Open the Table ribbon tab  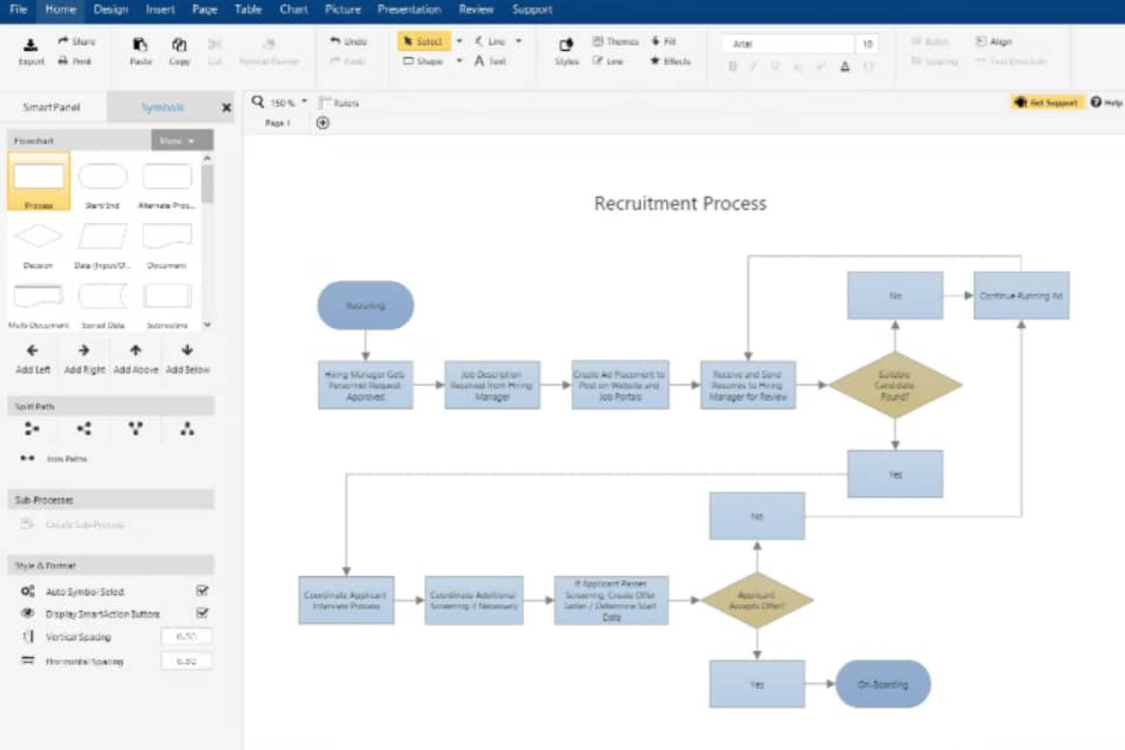click(248, 10)
